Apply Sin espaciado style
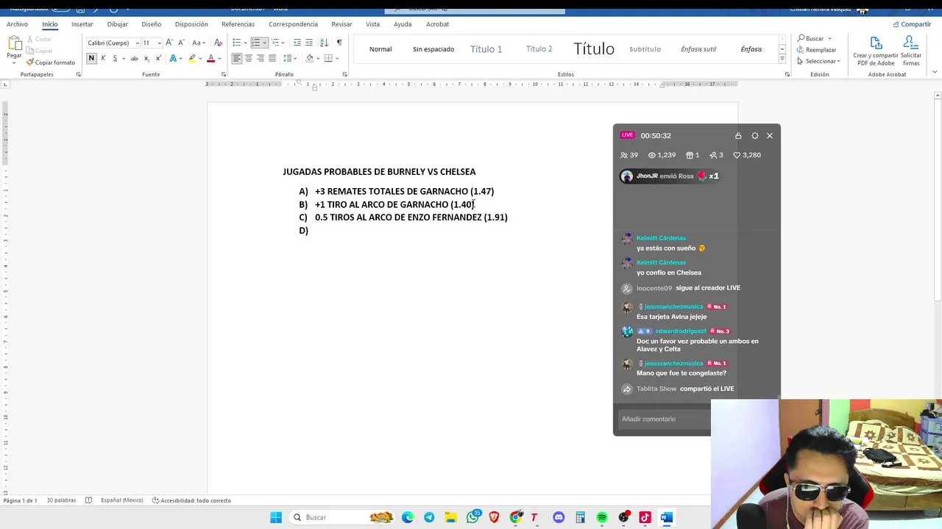Viewport: 942px width, 529px height. coord(433,49)
